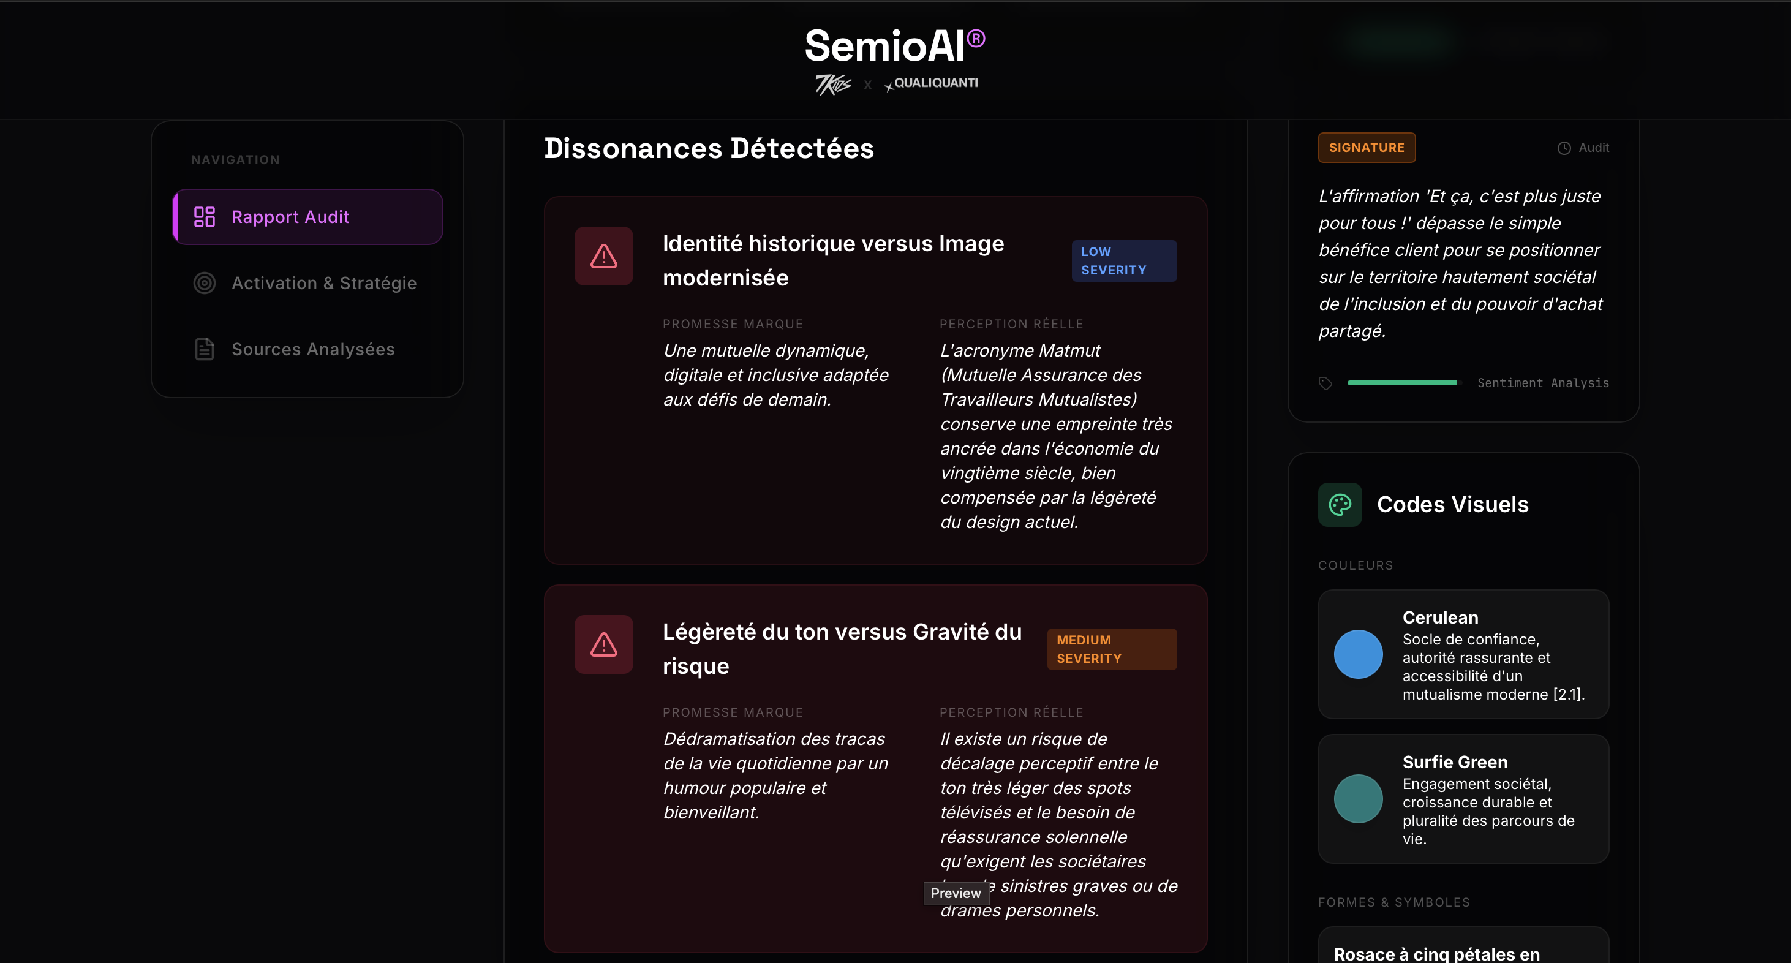1791x963 pixels.
Task: Click the warning icon beside Identité historique
Action: (x=603, y=256)
